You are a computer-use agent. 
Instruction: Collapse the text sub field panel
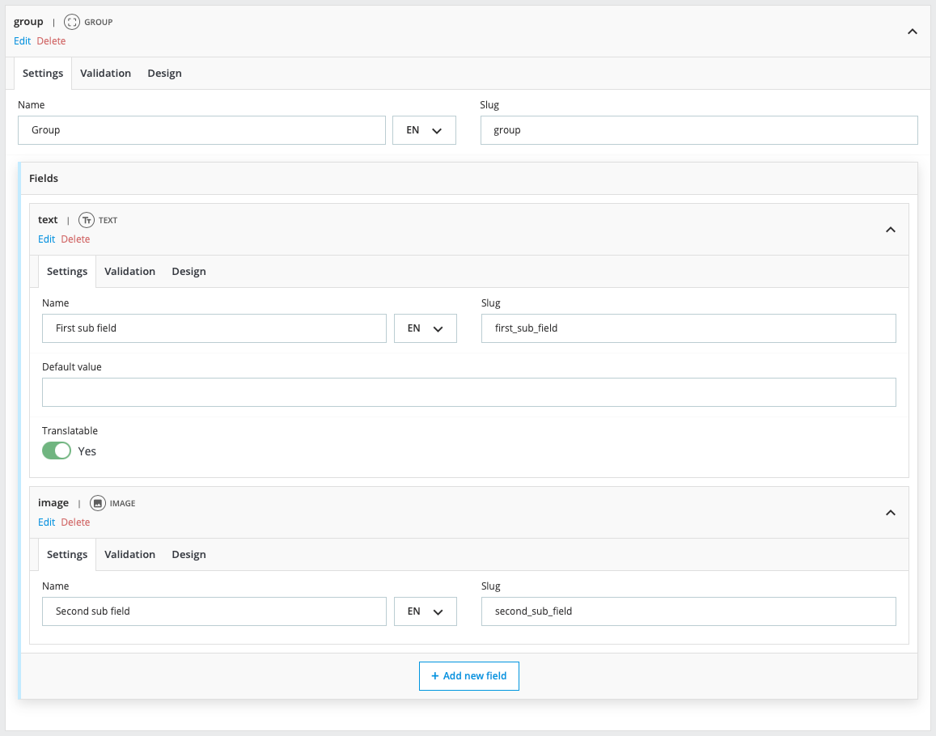pyautogui.click(x=890, y=230)
